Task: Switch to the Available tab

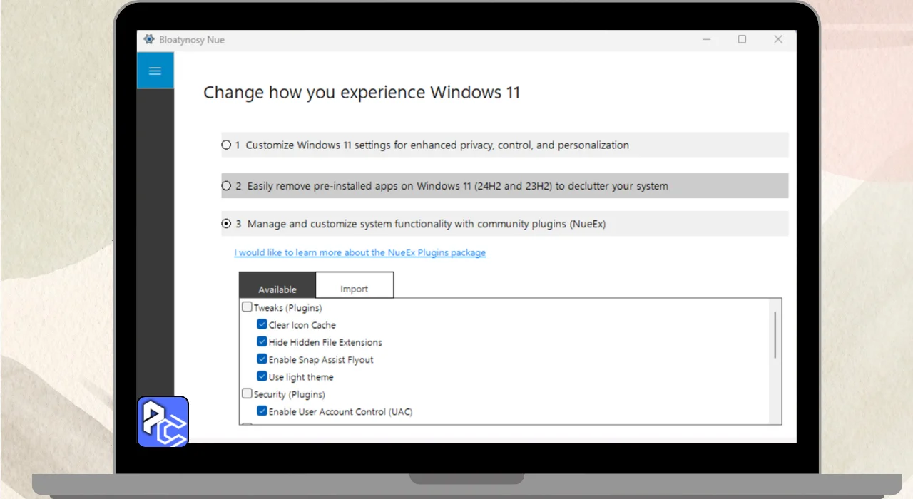Action: [277, 284]
